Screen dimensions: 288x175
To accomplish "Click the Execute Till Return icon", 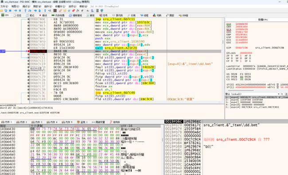I will tap(45, 11).
